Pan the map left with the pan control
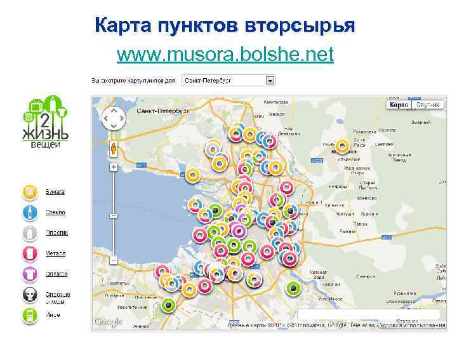The image size is (457, 343). click(106, 118)
